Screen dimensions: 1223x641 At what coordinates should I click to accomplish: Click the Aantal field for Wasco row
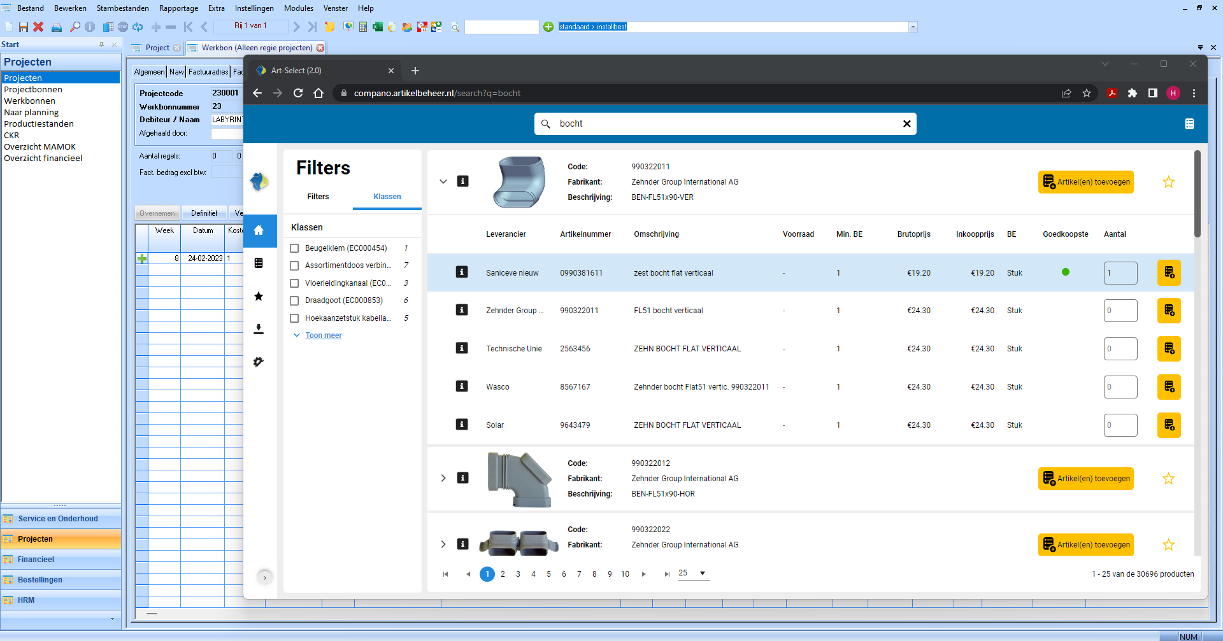[x=1120, y=387]
